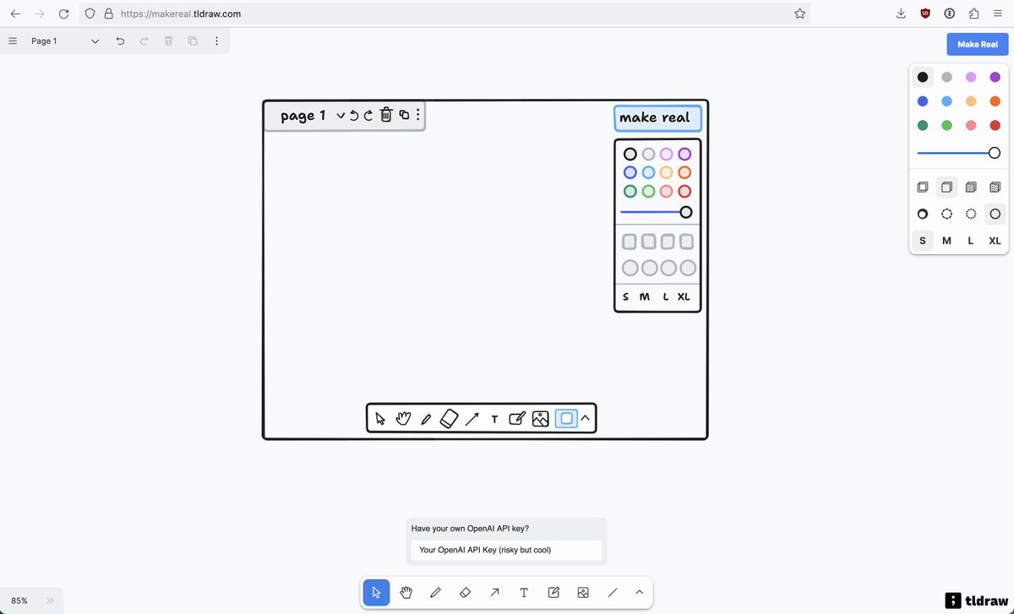This screenshot has width=1014, height=614.
Task: Select size M in style panel
Action: (946, 241)
